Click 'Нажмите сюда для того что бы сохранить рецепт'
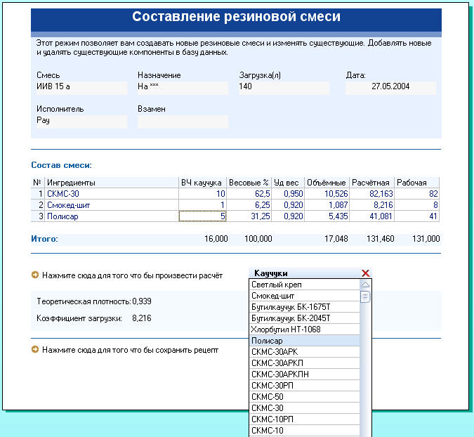Viewport: 474px width, 437px height. click(x=131, y=350)
